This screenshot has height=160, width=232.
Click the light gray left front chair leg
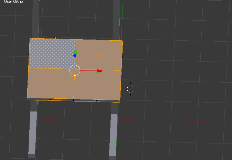coord(33,133)
